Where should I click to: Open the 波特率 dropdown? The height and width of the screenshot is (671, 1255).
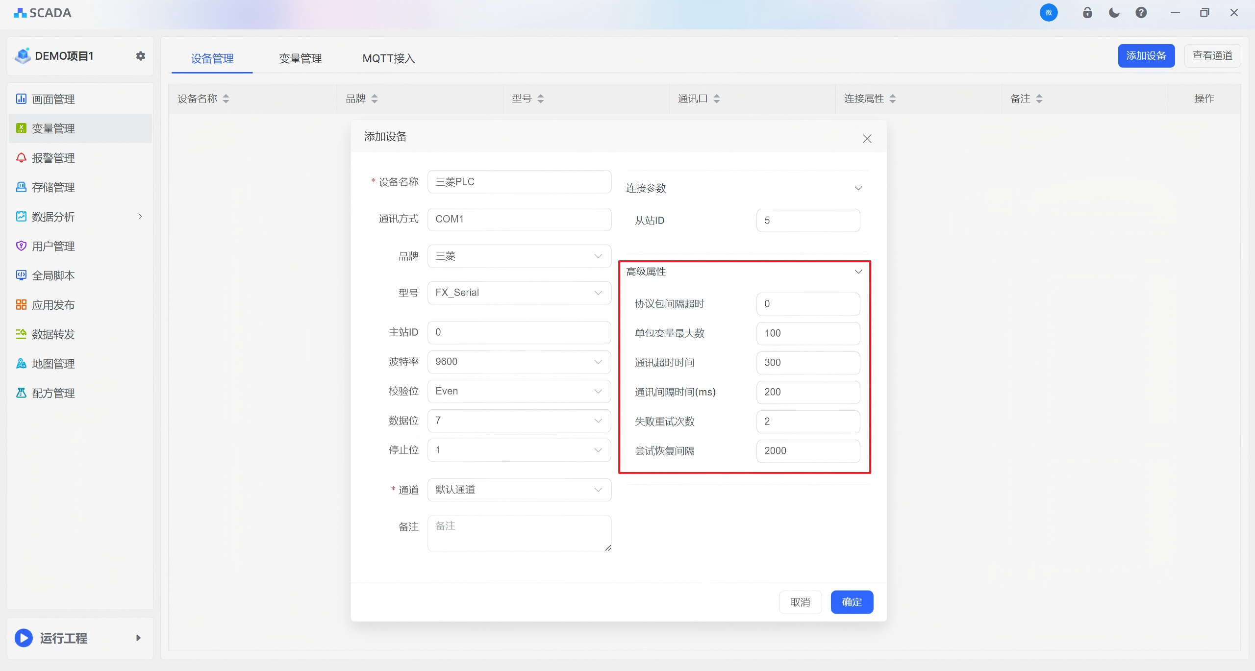pos(519,362)
